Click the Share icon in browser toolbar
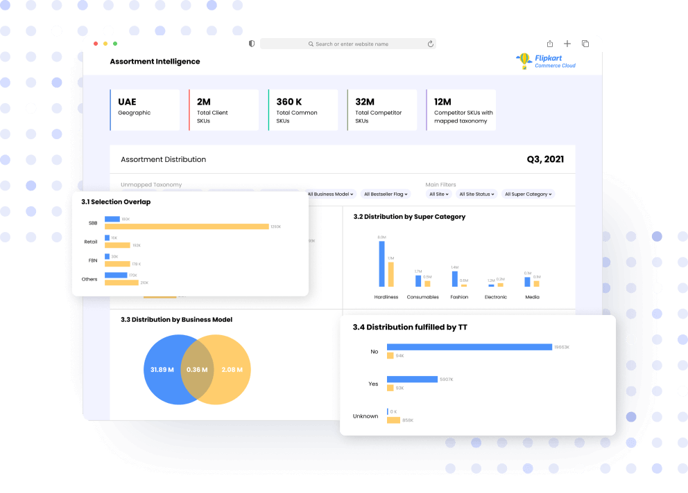The width and height of the screenshot is (688, 493). click(550, 44)
